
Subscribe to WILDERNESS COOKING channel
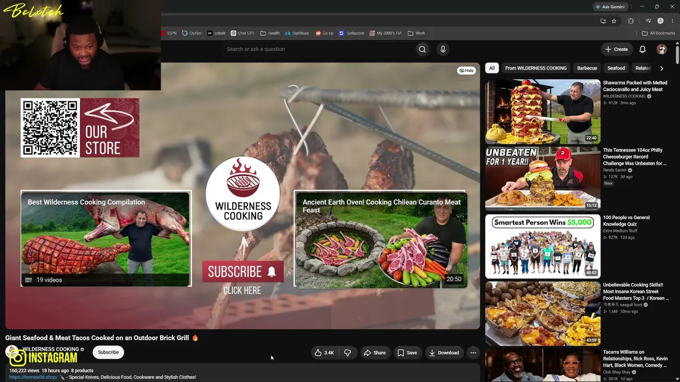click(x=108, y=352)
